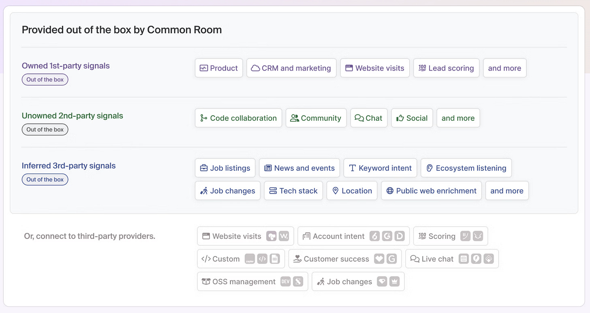Choose the double-chevron logo in Live chat
590x313 pixels.
pyautogui.click(x=489, y=259)
